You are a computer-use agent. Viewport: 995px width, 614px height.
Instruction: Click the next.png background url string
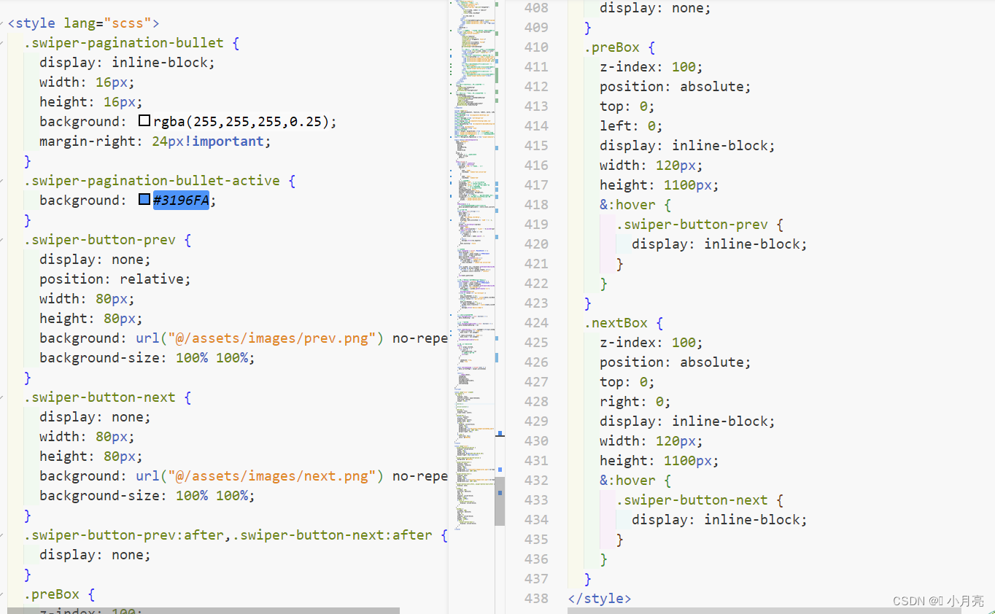click(272, 475)
